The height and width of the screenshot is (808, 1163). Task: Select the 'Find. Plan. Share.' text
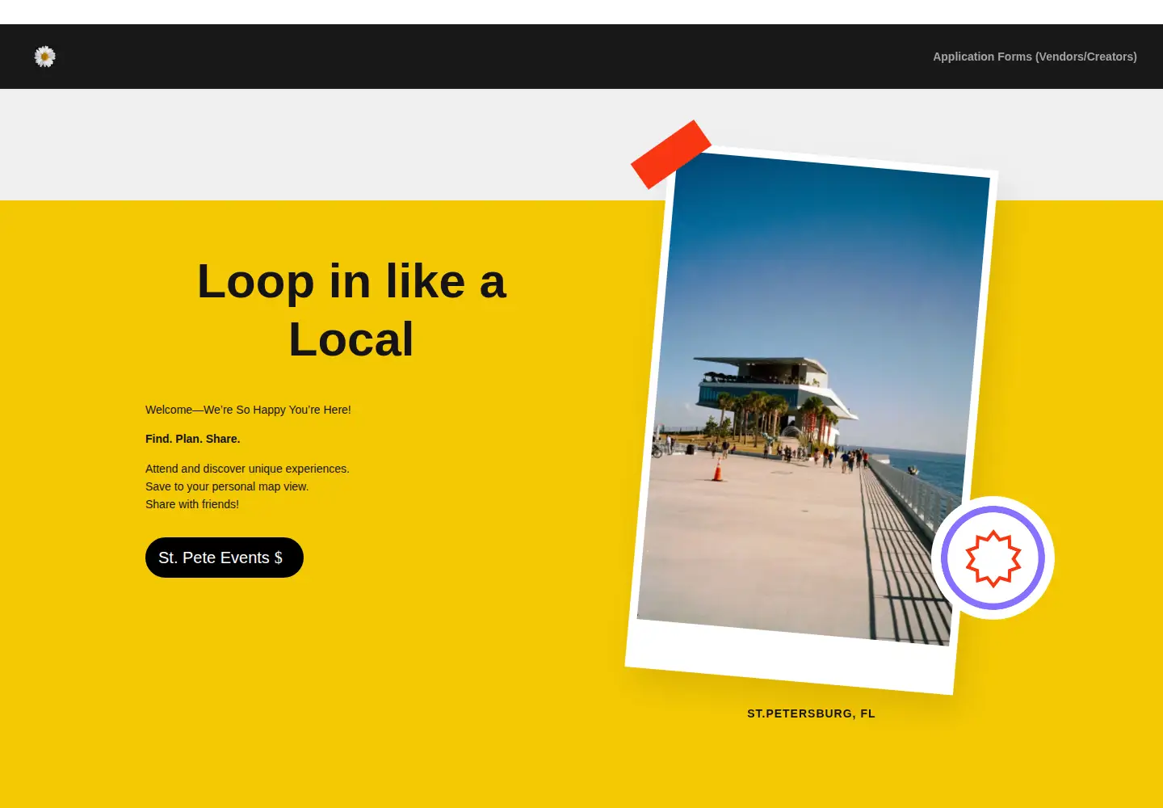(x=193, y=439)
